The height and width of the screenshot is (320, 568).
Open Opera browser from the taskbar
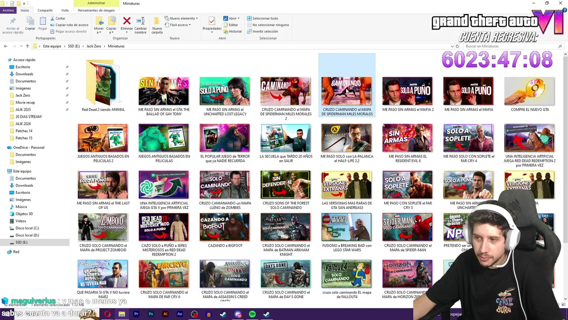tap(107, 314)
